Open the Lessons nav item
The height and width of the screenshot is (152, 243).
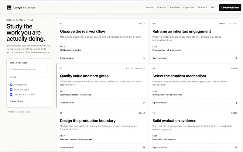(x=149, y=7)
